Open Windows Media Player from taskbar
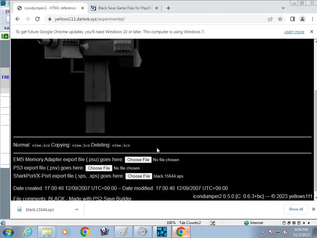This screenshot has height=238, width=317. (65, 232)
